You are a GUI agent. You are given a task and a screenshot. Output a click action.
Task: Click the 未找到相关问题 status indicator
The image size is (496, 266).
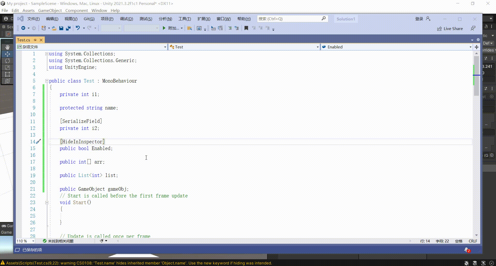click(58, 241)
